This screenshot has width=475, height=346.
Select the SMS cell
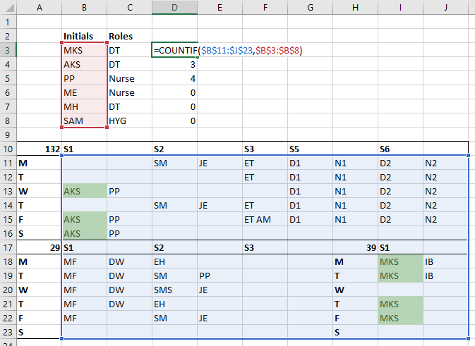174,290
